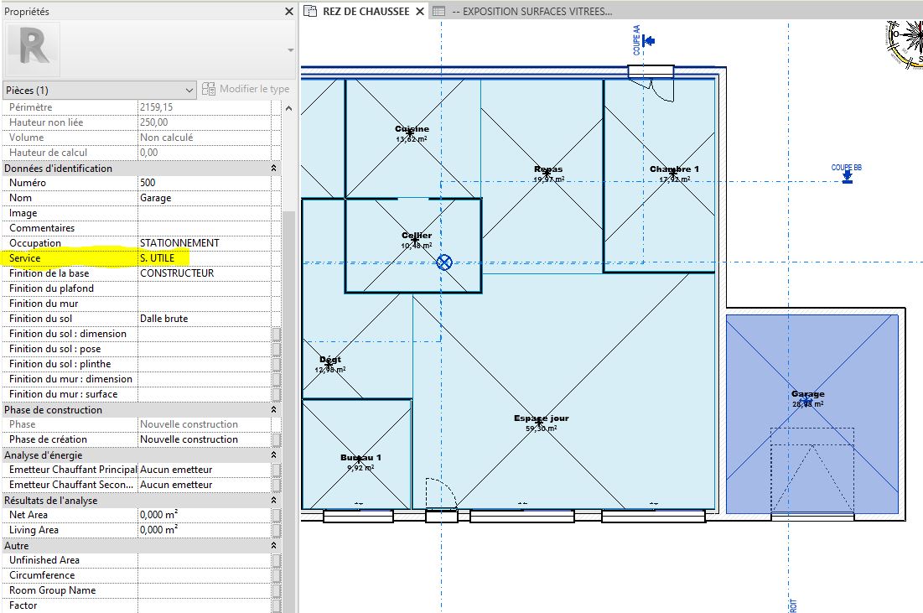Toggle the parameter button beside Phase de création
Viewport: 923px width, 613px height.
(x=276, y=440)
